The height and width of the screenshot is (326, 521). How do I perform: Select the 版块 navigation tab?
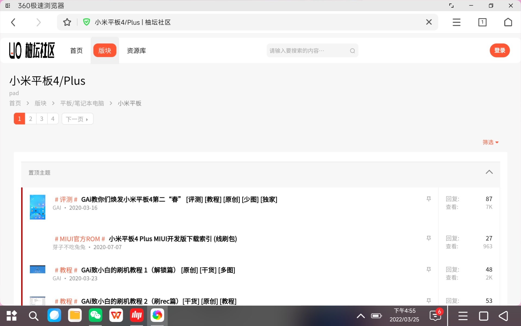105,50
